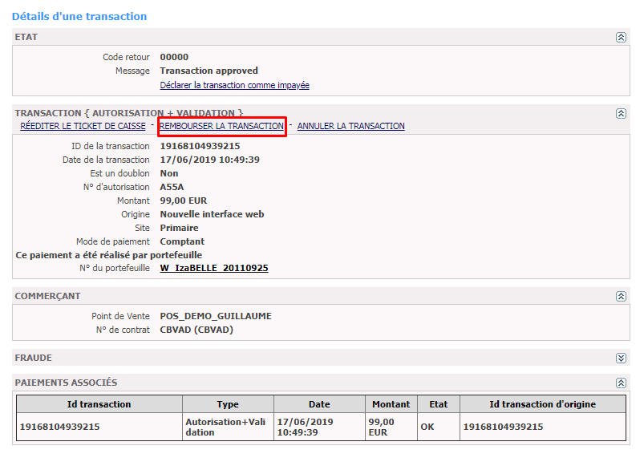The width and height of the screenshot is (644, 466).
Task: Click the Montant column header in table
Action: (391, 404)
